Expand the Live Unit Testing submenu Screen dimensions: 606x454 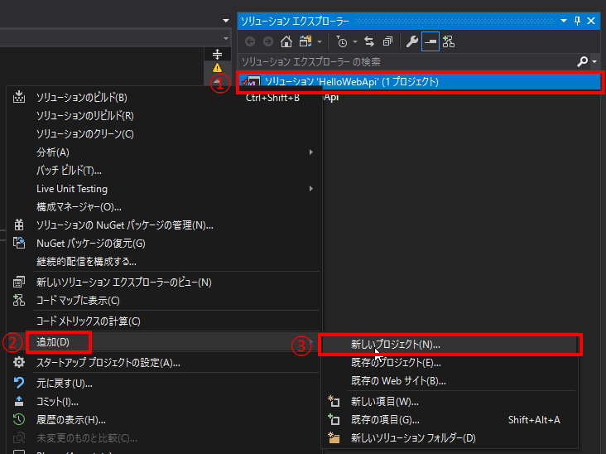[x=164, y=189]
